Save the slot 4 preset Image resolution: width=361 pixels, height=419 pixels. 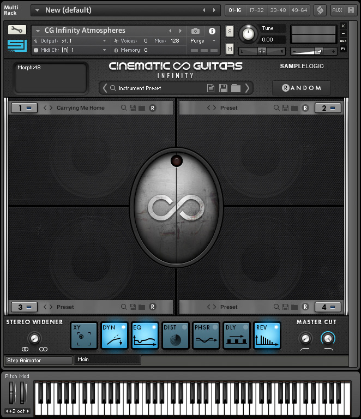pyautogui.click(x=285, y=307)
